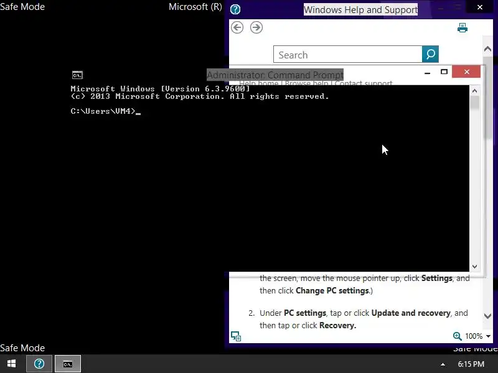
Task: Click the magnifier search button in Help
Action: (430, 54)
